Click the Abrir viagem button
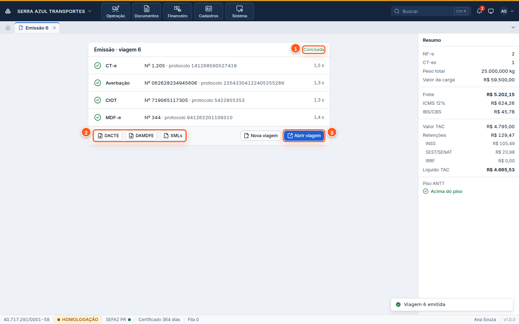519x324 pixels. (304, 136)
